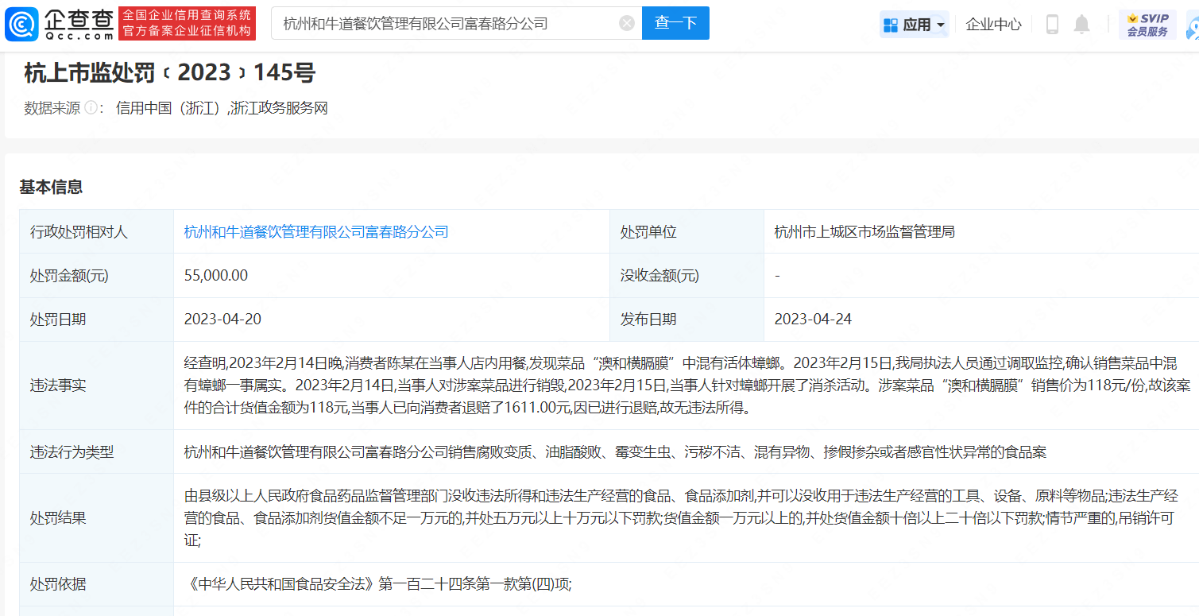
Task: Select the 处罚金额(元) row label
Action: [x=69, y=276]
